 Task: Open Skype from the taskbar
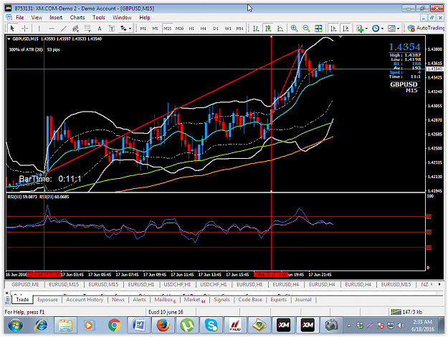[x=211, y=325]
